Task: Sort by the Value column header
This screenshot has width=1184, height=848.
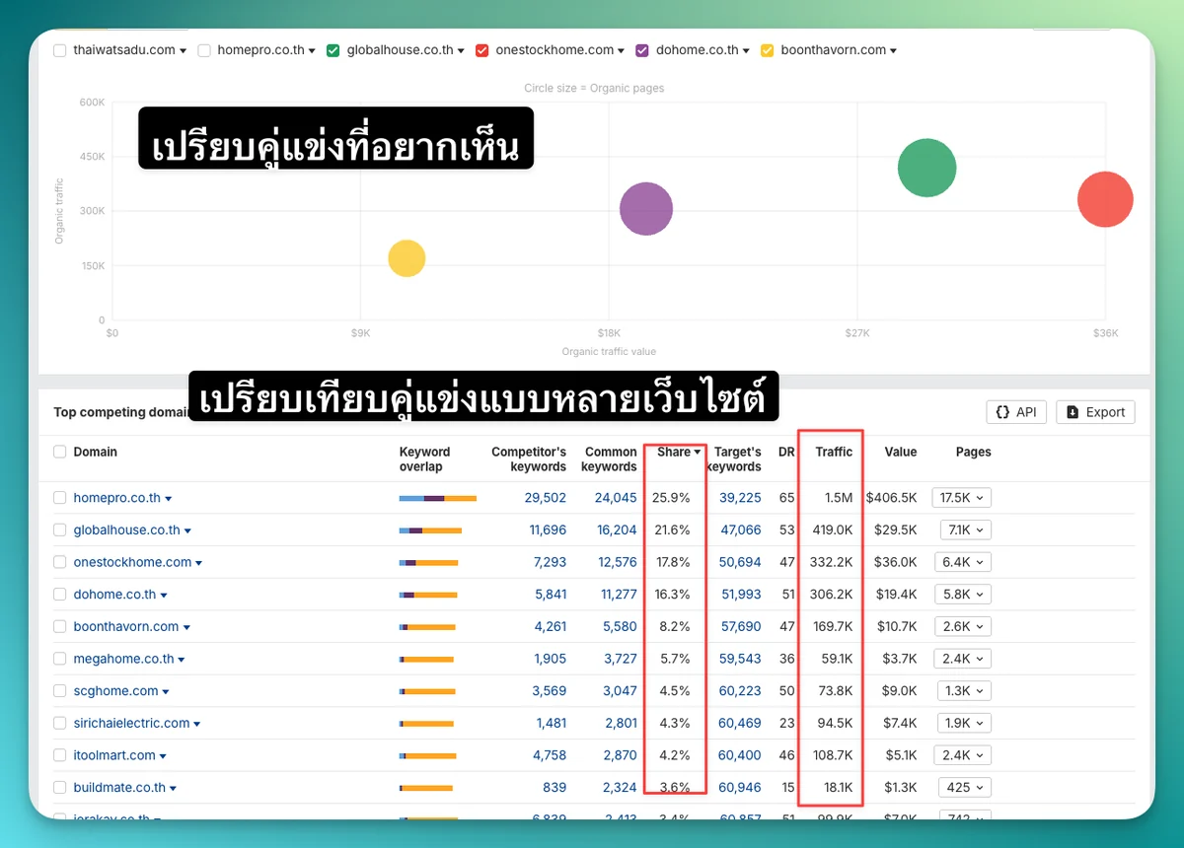Action: click(x=900, y=452)
